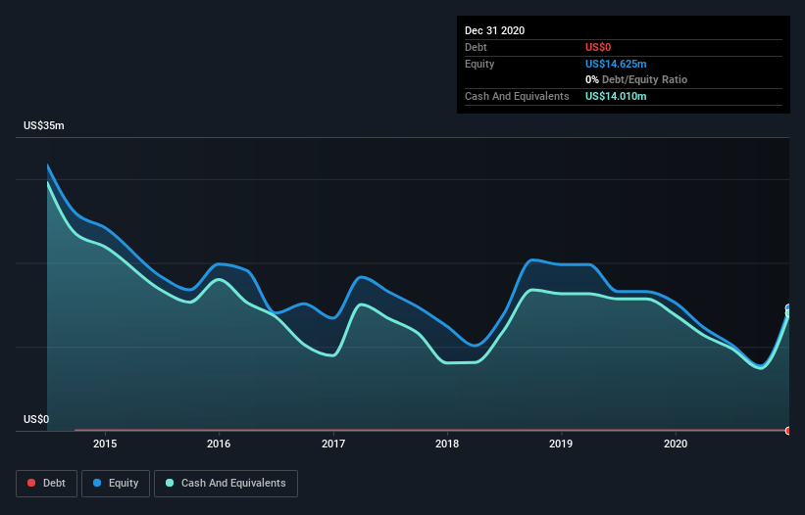Viewport: 805px width, 515px height.
Task: Click the US$14.625m equity value
Action: [x=616, y=64]
